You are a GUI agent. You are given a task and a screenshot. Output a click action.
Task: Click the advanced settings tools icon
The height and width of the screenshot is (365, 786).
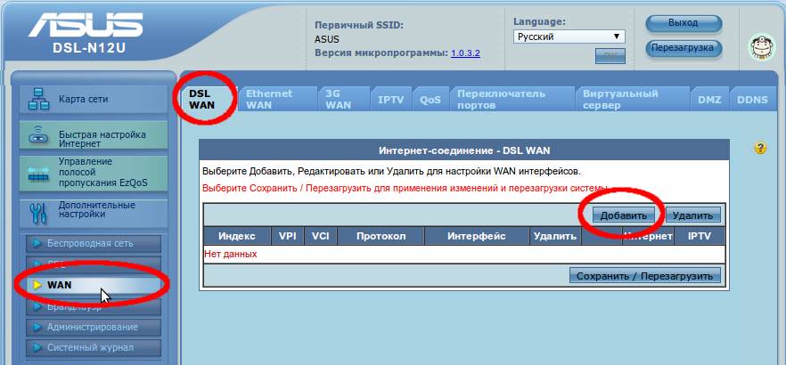point(38,214)
